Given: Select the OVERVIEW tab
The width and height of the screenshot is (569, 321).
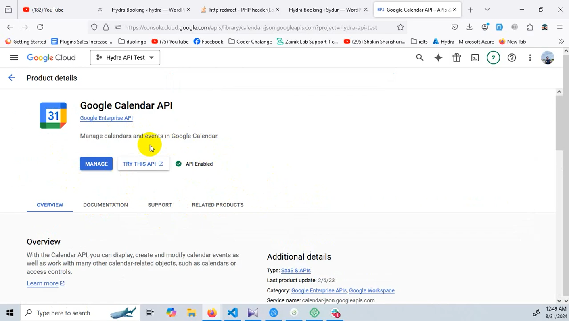Looking at the screenshot, I should coord(50,205).
